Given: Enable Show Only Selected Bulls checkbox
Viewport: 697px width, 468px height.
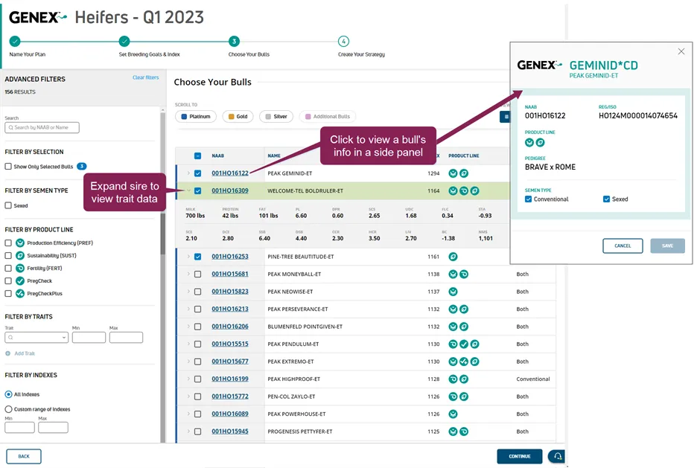Looking at the screenshot, I should click(x=8, y=167).
